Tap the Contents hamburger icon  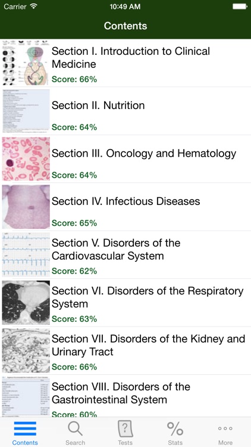pyautogui.click(x=25, y=429)
